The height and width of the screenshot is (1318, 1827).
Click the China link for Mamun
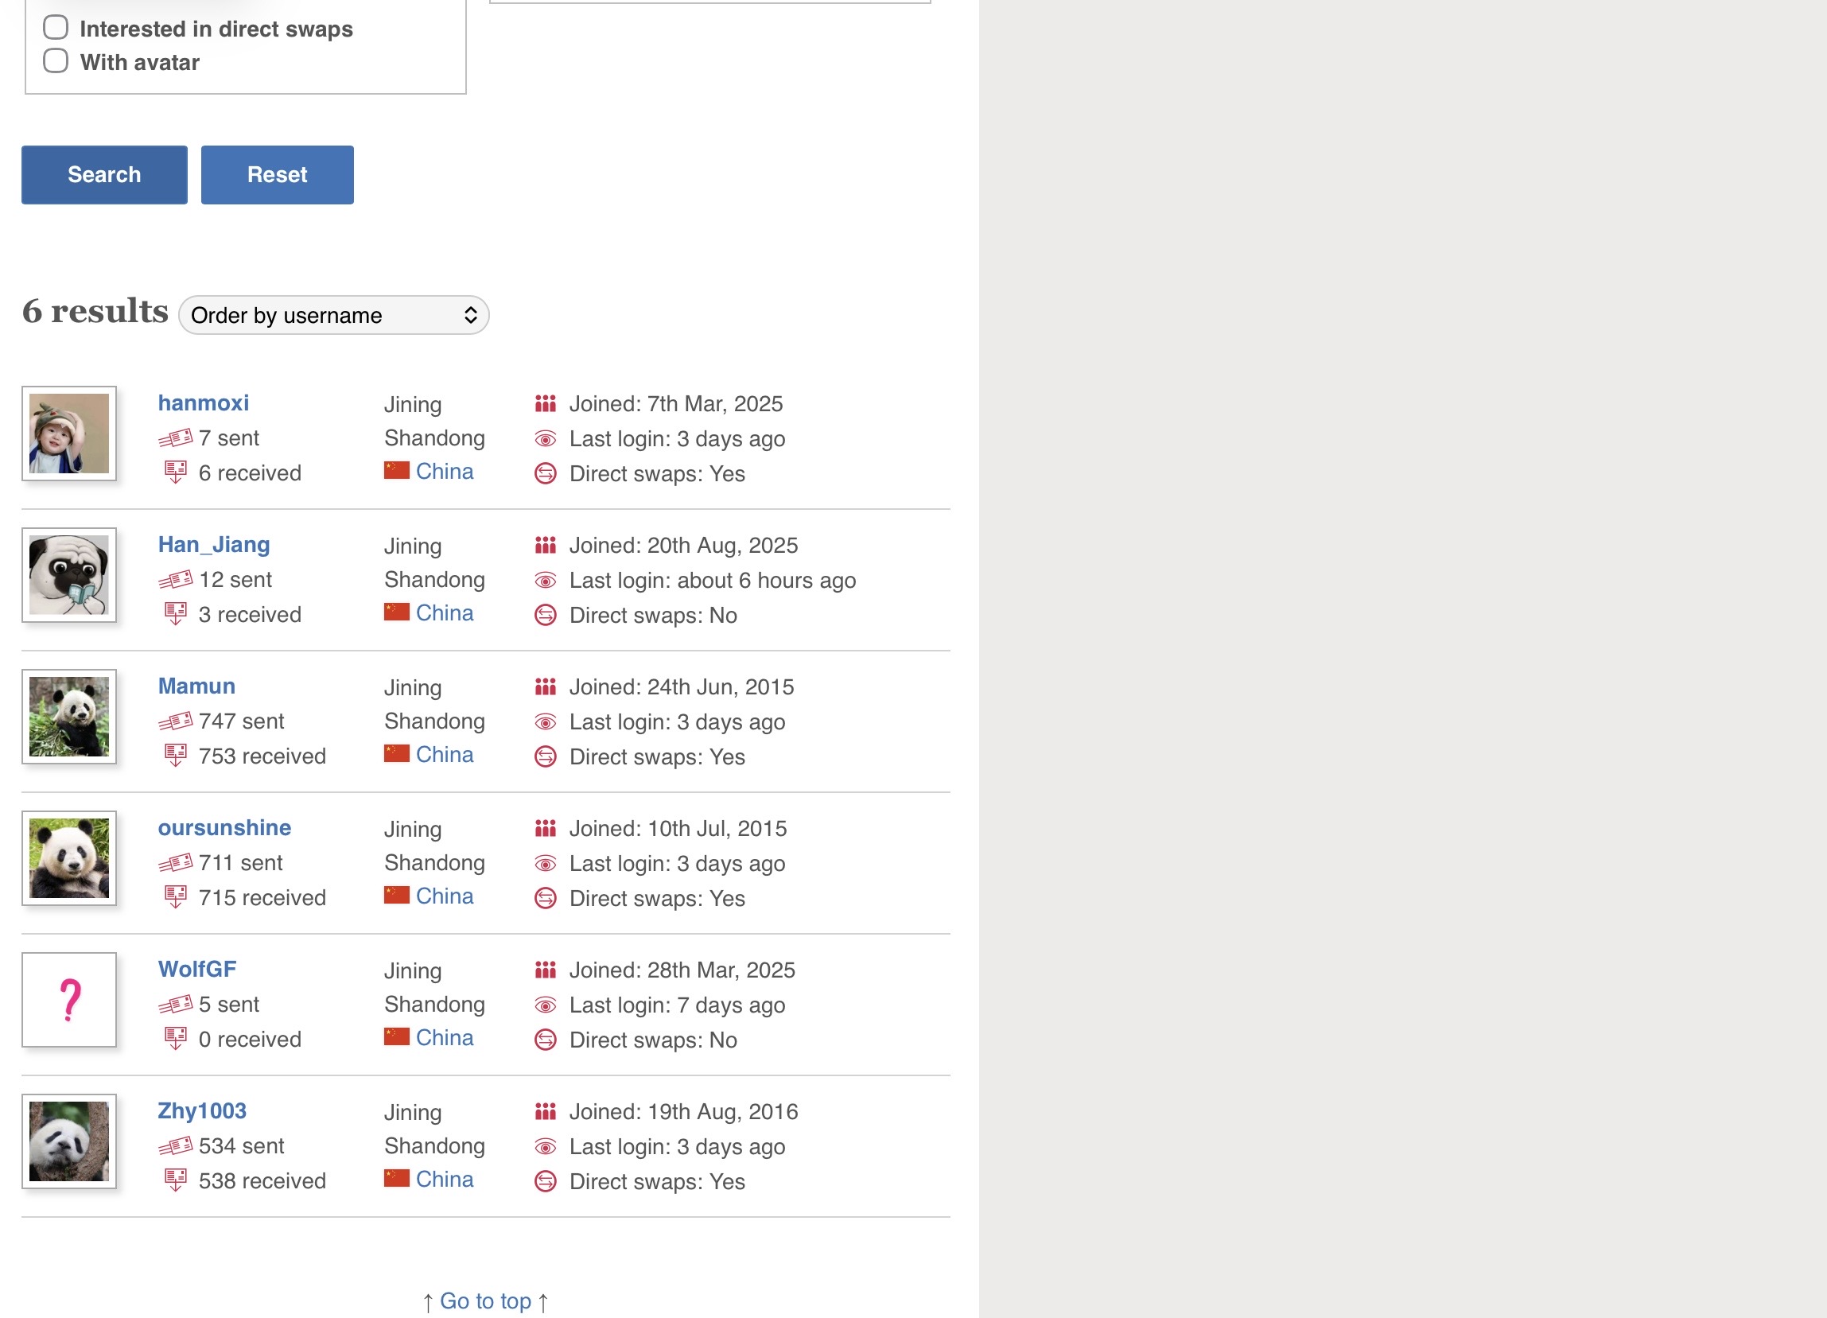pyautogui.click(x=444, y=754)
